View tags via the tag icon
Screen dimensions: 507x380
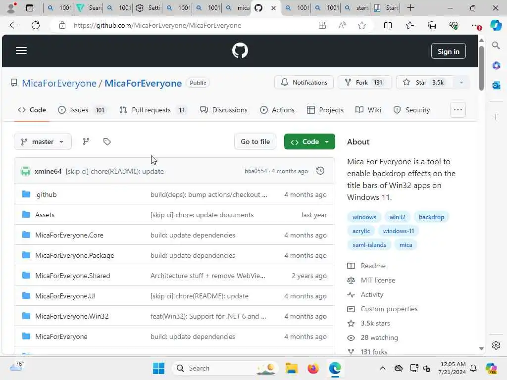(107, 142)
